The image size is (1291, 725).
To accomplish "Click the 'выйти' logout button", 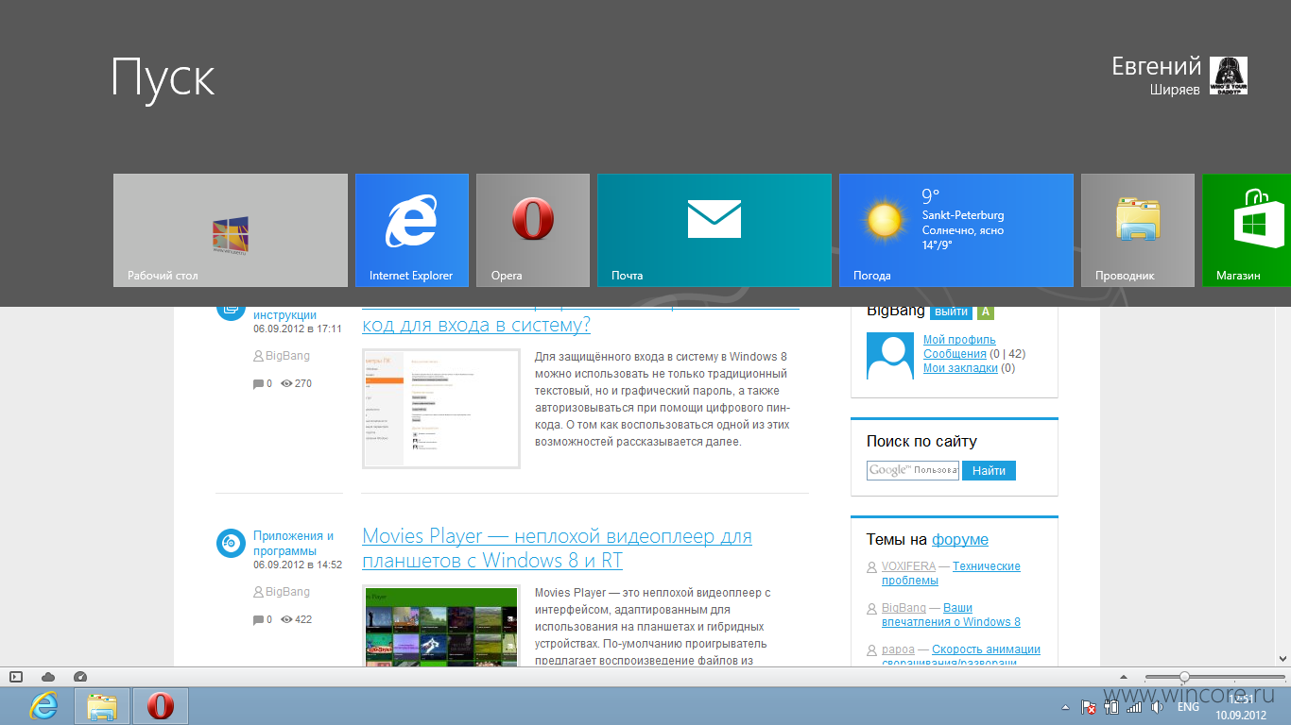I will [x=951, y=312].
